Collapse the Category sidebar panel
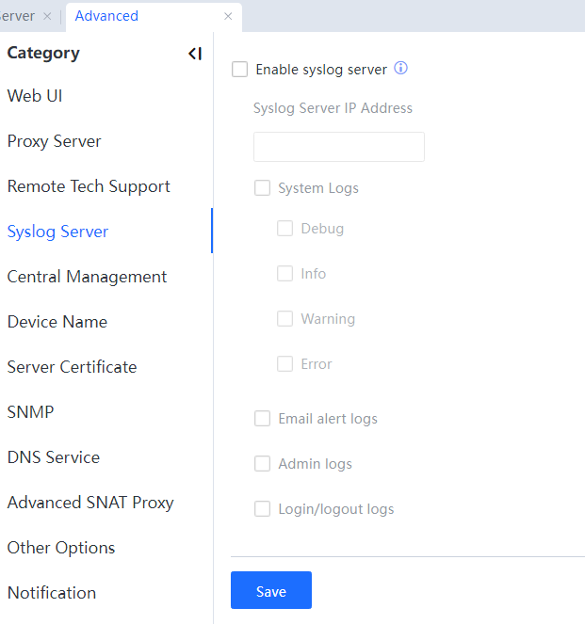 point(194,54)
